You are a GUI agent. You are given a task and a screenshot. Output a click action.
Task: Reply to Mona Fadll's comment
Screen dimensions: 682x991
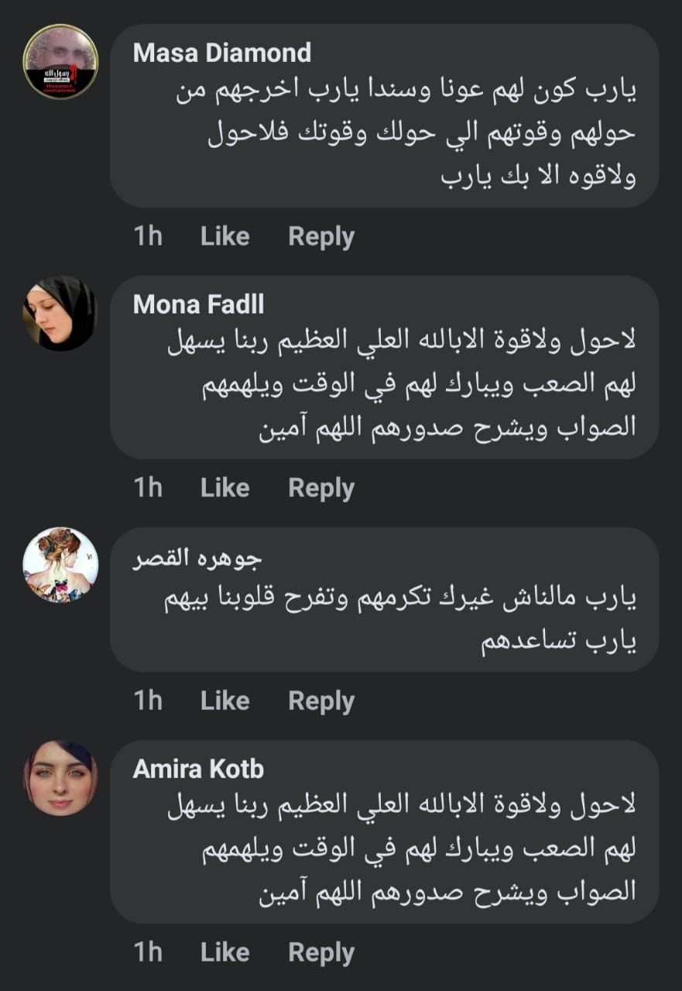(321, 488)
